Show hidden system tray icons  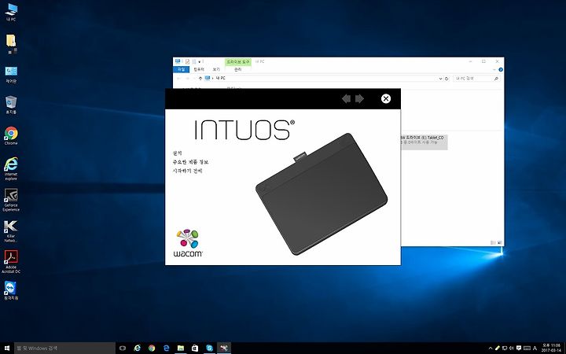pos(491,348)
